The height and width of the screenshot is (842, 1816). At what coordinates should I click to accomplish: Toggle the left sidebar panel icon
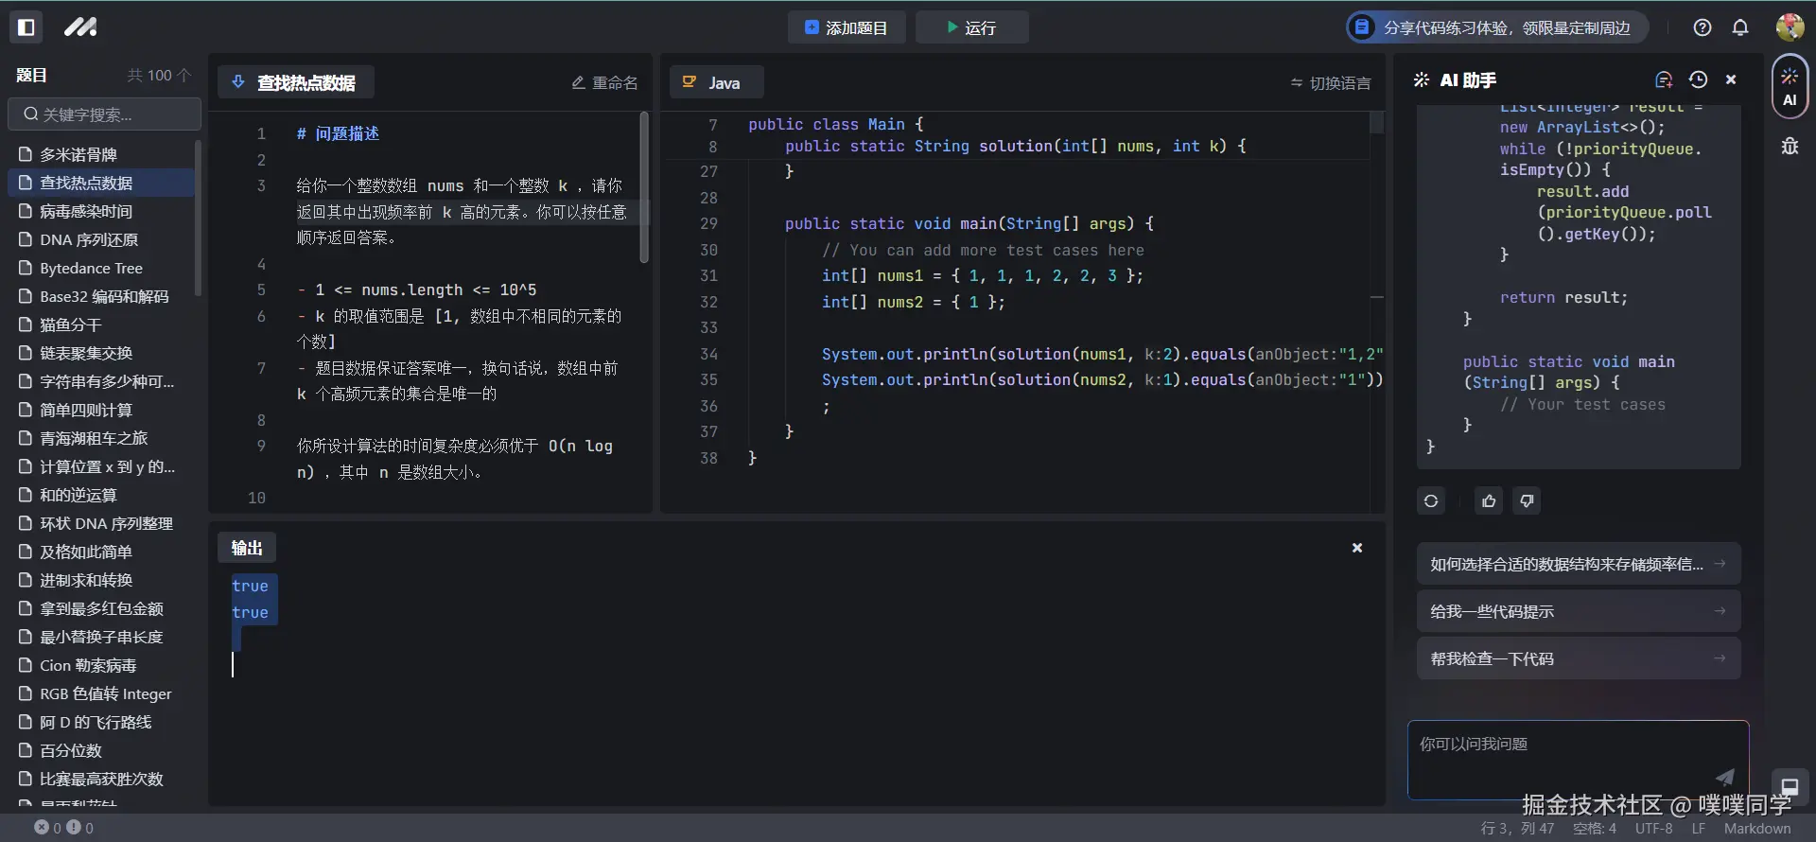coord(26,27)
